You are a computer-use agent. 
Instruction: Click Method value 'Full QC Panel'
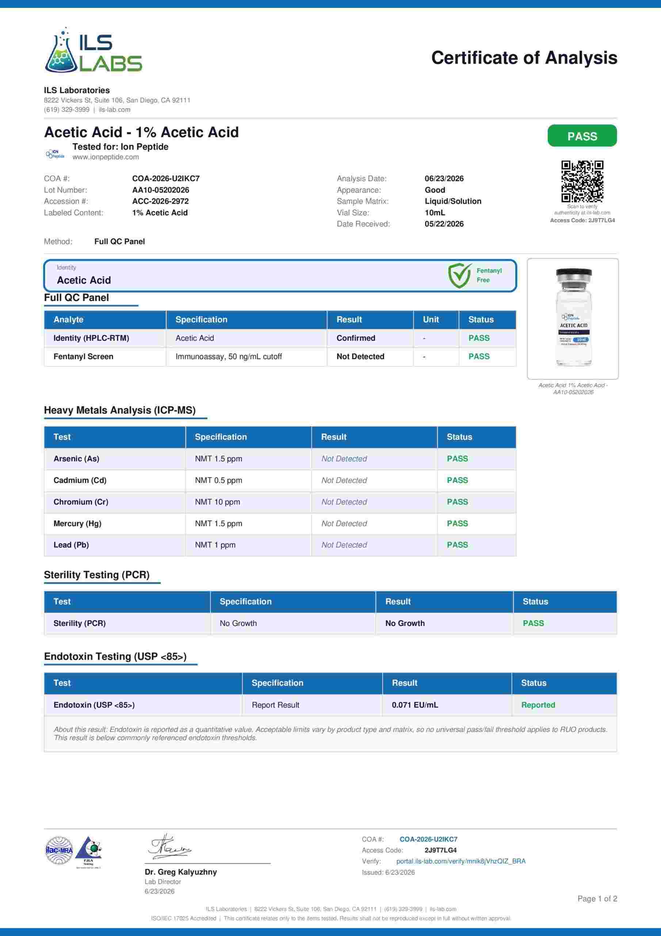119,241
